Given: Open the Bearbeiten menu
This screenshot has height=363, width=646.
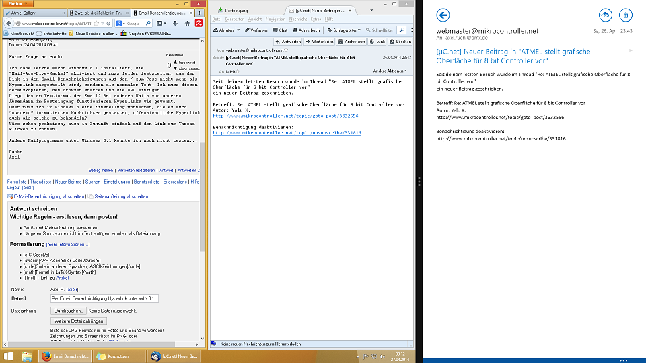Looking at the screenshot, I should [235, 19].
